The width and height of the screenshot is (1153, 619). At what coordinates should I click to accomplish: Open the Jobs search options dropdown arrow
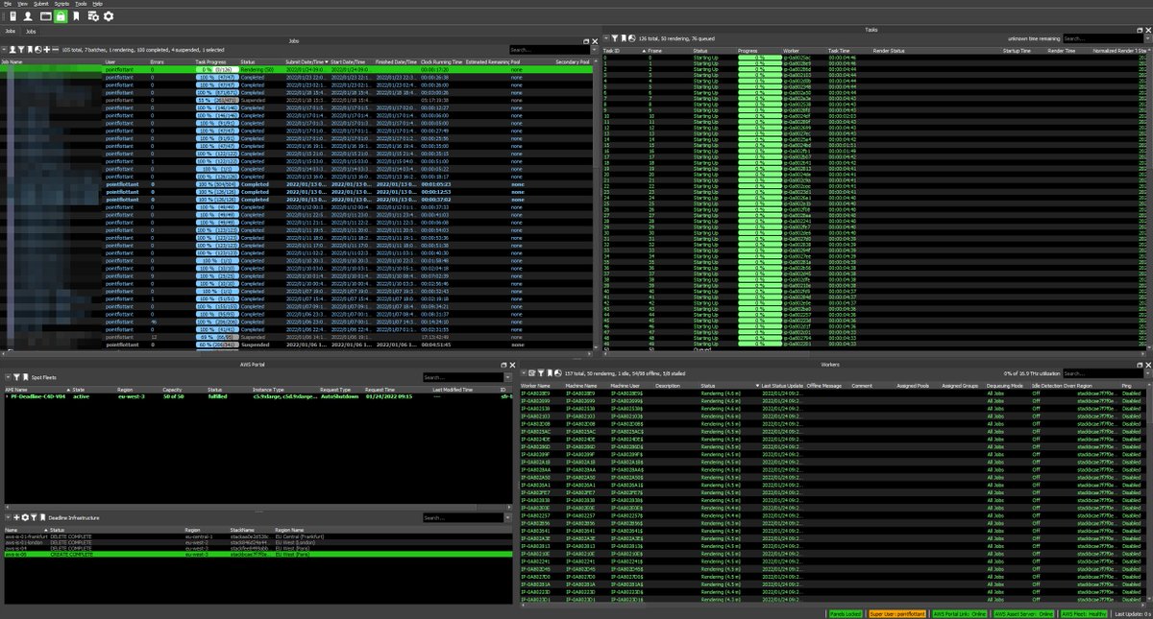click(595, 50)
